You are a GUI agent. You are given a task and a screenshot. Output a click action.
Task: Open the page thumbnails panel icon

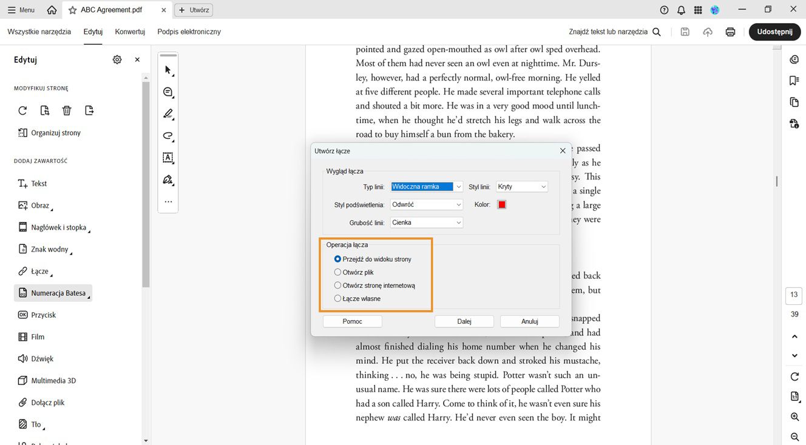tap(794, 102)
